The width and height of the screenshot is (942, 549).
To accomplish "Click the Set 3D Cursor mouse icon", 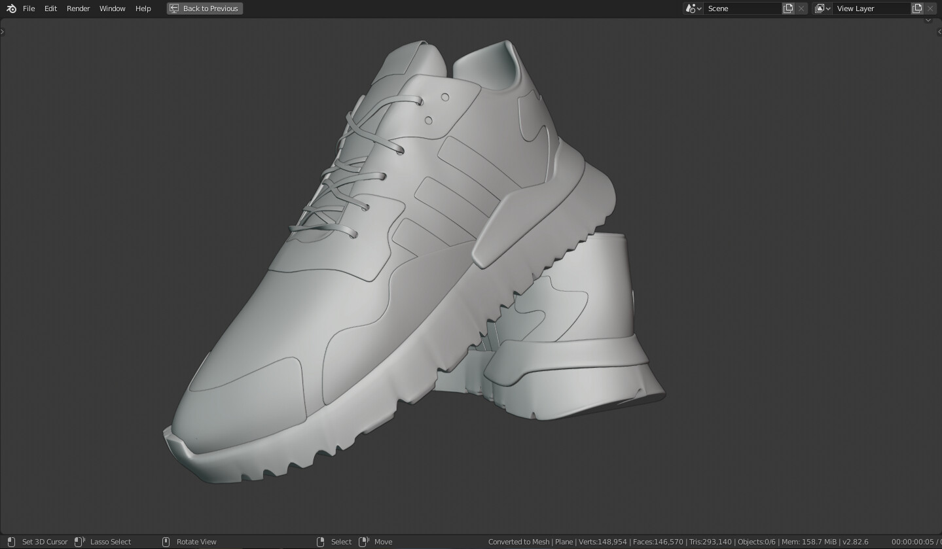I will [11, 542].
